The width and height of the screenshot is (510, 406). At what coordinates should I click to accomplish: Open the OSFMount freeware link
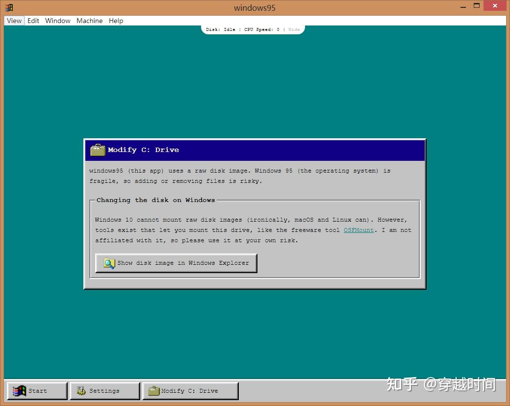(358, 230)
